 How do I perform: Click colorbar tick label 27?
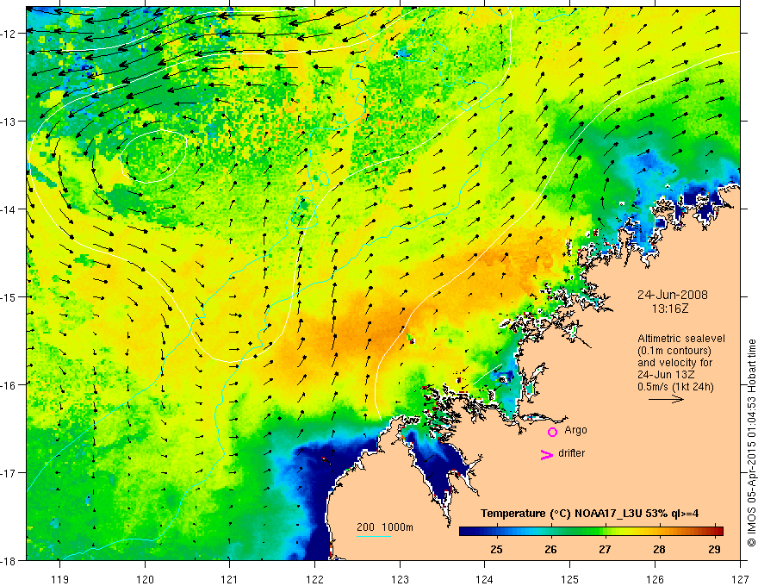[605, 549]
